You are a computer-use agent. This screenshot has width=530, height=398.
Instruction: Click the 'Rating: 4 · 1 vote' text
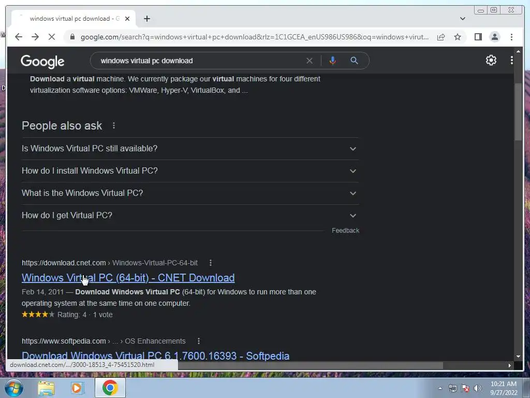(85, 315)
